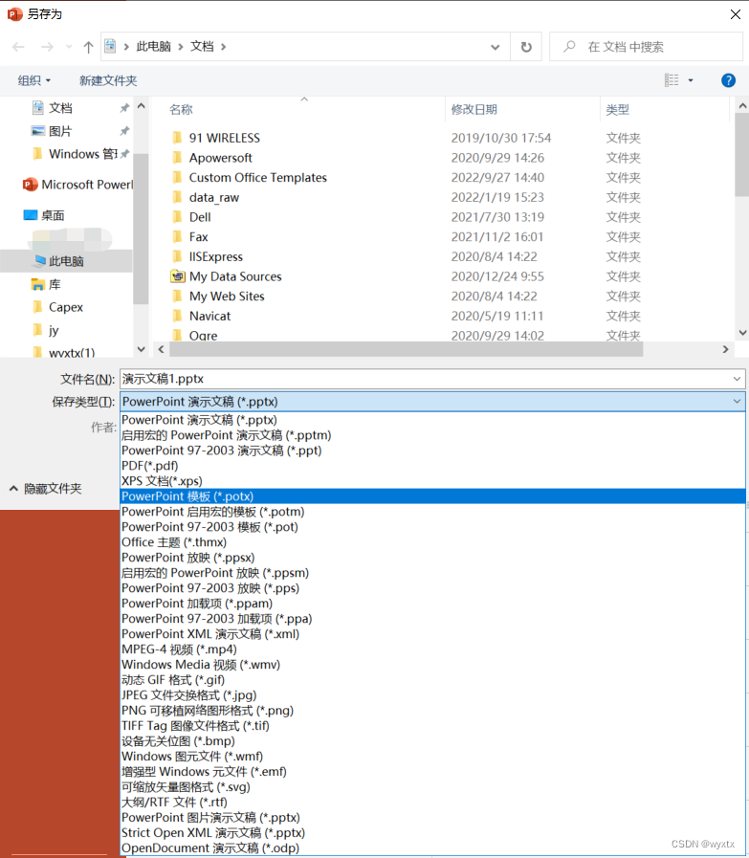This screenshot has height=858, width=749.
Task: Choose 启用宏的 PowerPoint 演示文稿 (*.pptm)
Action: tap(432, 435)
